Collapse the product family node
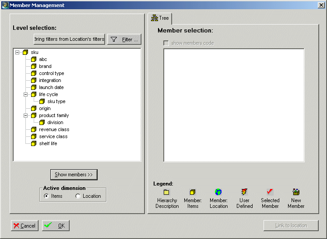Viewport: 327px width, 239px height. click(26, 115)
